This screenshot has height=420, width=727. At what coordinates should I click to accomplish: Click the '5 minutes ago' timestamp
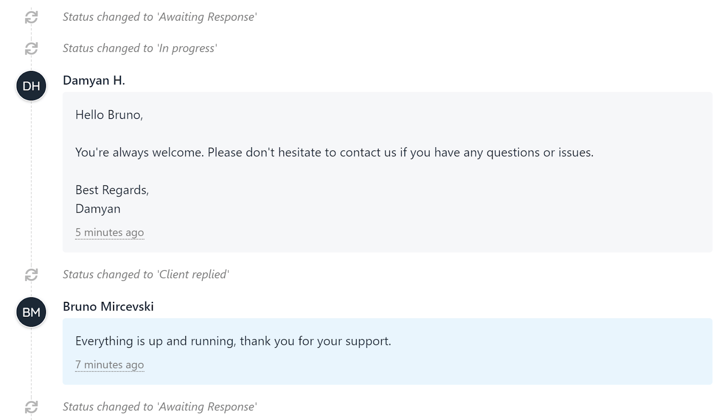pyautogui.click(x=110, y=233)
